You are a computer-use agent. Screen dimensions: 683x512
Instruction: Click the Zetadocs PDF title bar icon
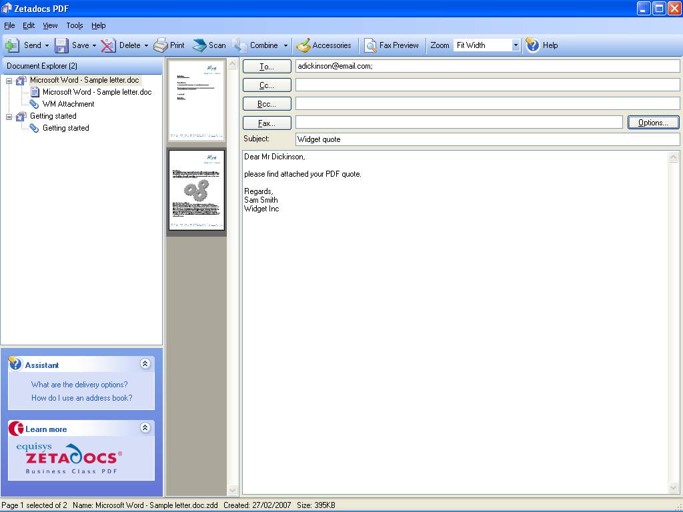pos(7,8)
